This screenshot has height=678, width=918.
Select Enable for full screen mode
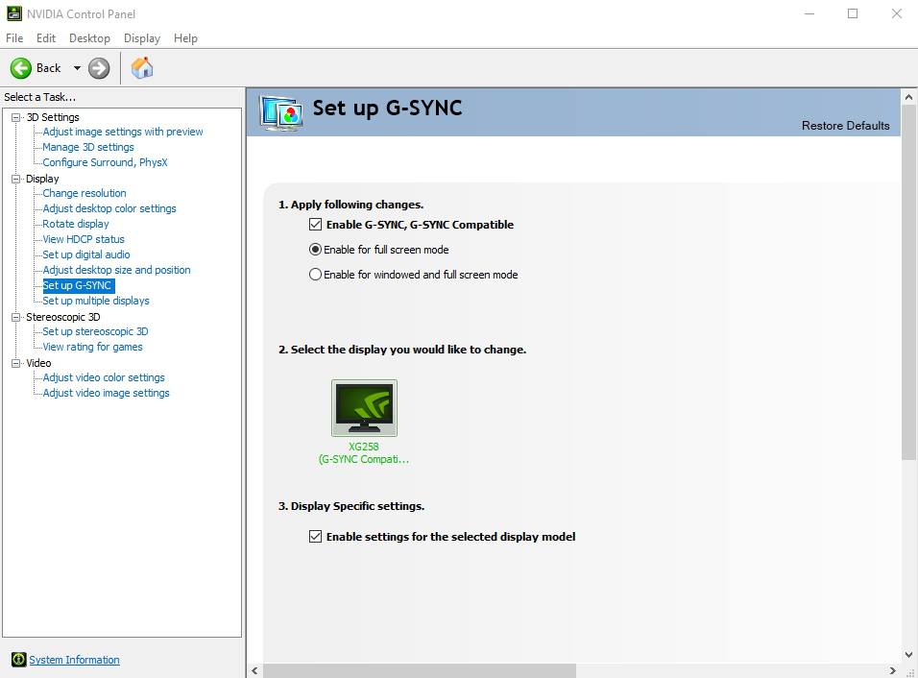coord(315,250)
